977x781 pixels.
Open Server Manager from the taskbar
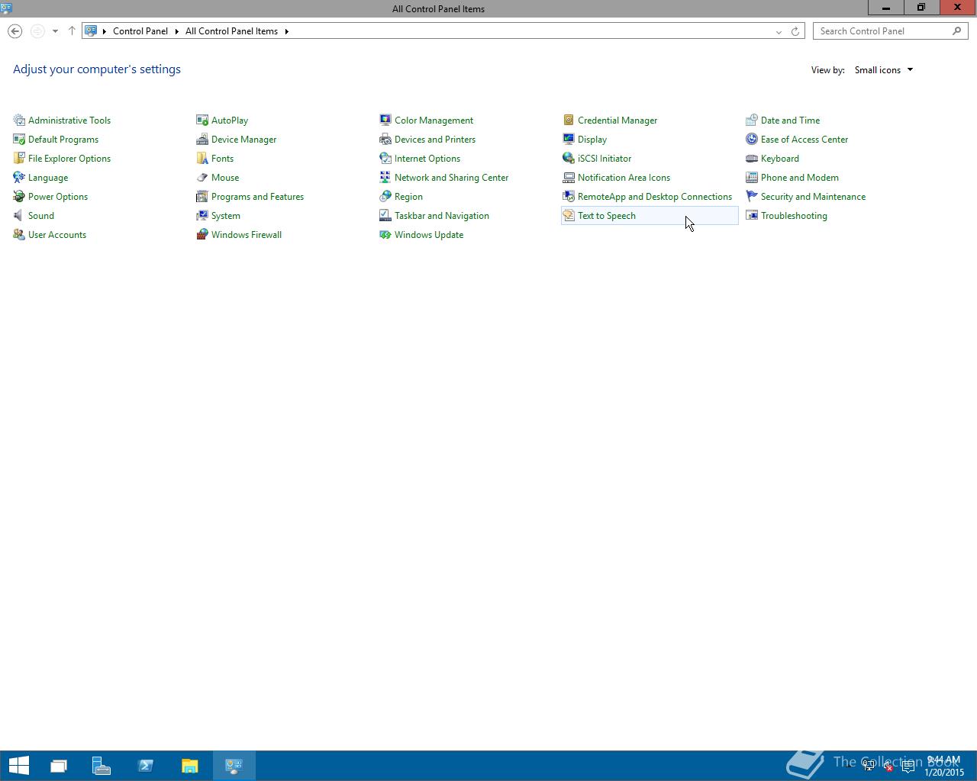coord(102,766)
